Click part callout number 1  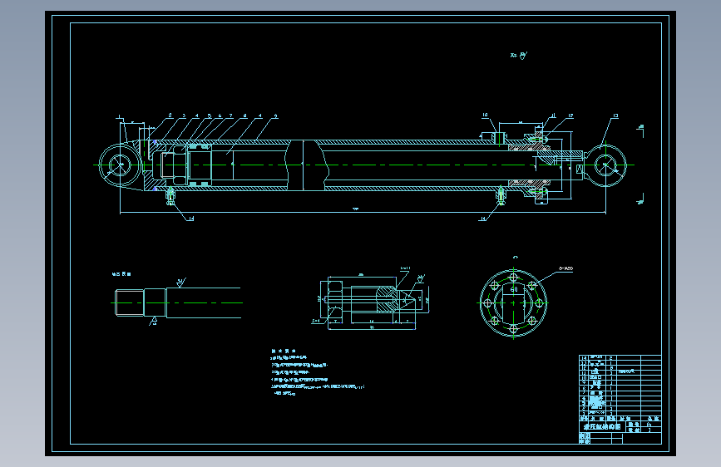(x=119, y=117)
